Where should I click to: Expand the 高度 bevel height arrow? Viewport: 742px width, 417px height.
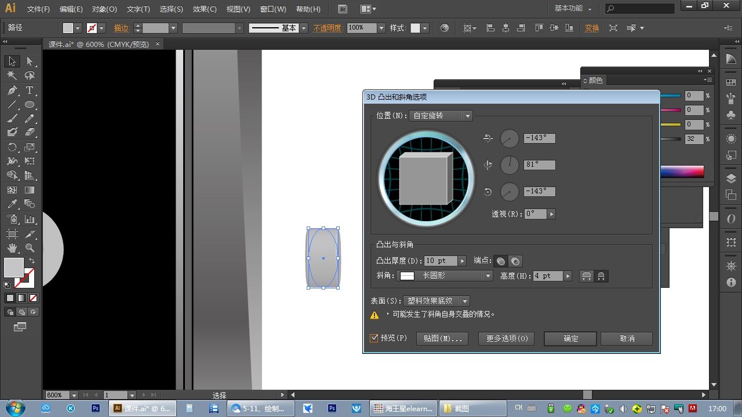tap(568, 276)
